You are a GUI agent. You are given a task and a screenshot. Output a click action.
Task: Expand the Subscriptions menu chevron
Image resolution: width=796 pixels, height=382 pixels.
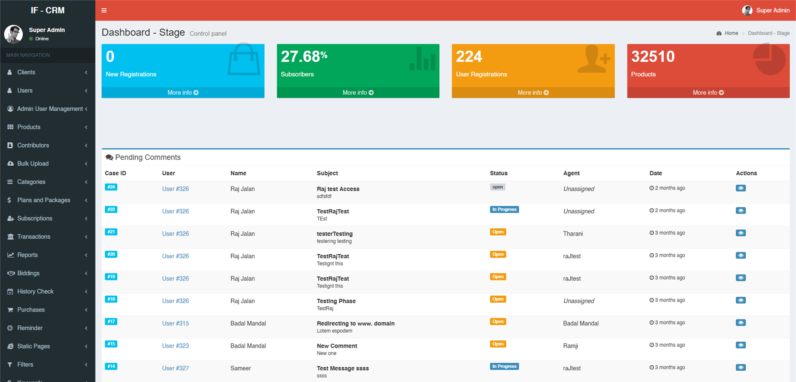pos(86,218)
